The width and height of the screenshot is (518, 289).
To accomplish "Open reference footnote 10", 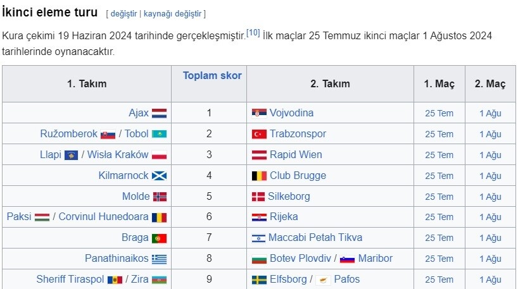I will [x=253, y=33].
